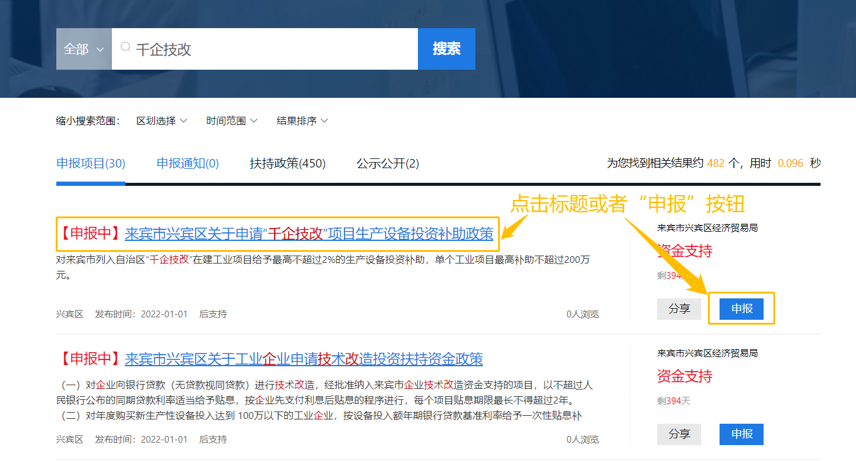Click 资金支持 label in the first result
This screenshot has height=461, width=856.
pos(685,250)
